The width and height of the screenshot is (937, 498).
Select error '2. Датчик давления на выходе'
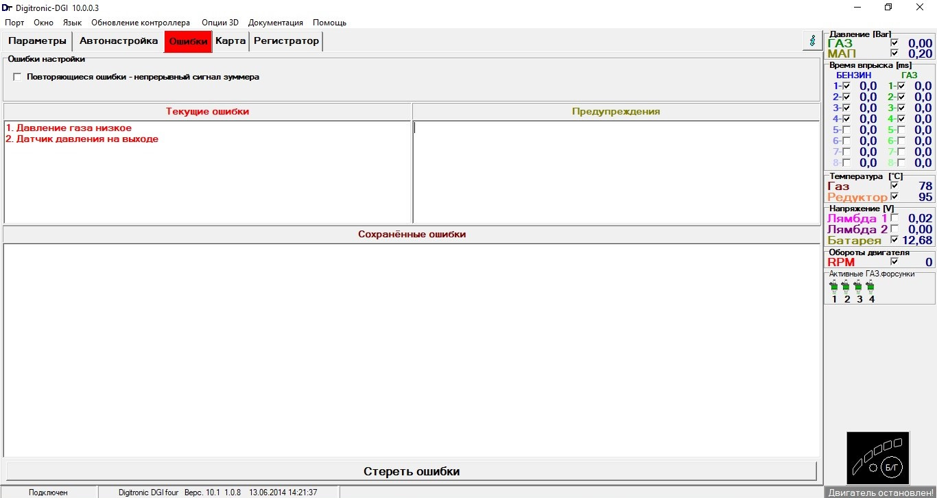pos(82,139)
